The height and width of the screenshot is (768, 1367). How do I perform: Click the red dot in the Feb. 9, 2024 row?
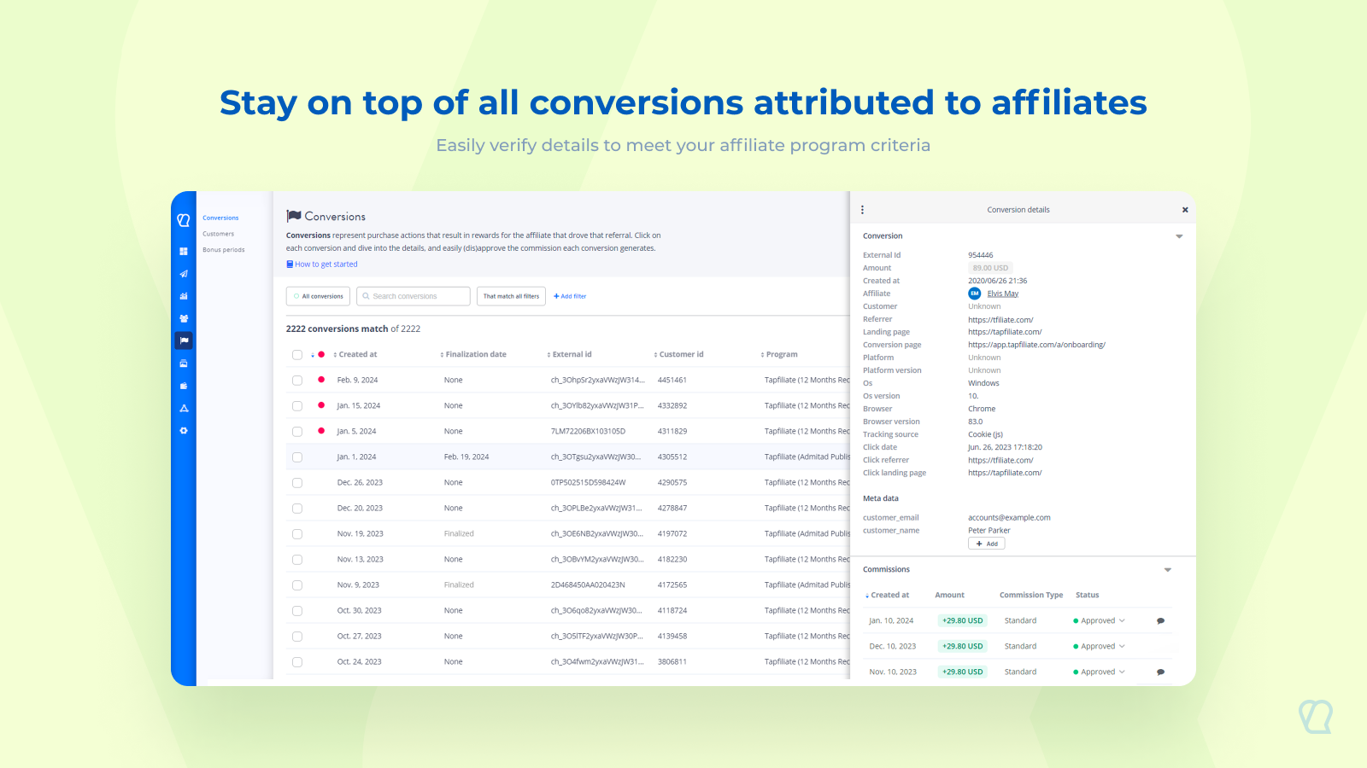pyautogui.click(x=321, y=380)
